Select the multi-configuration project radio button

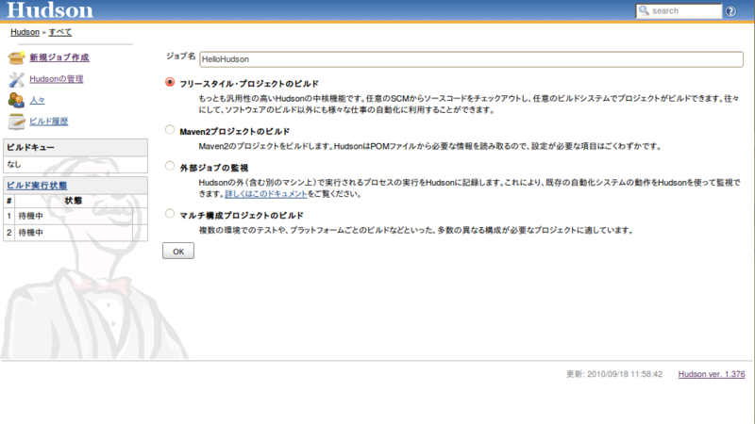point(170,214)
